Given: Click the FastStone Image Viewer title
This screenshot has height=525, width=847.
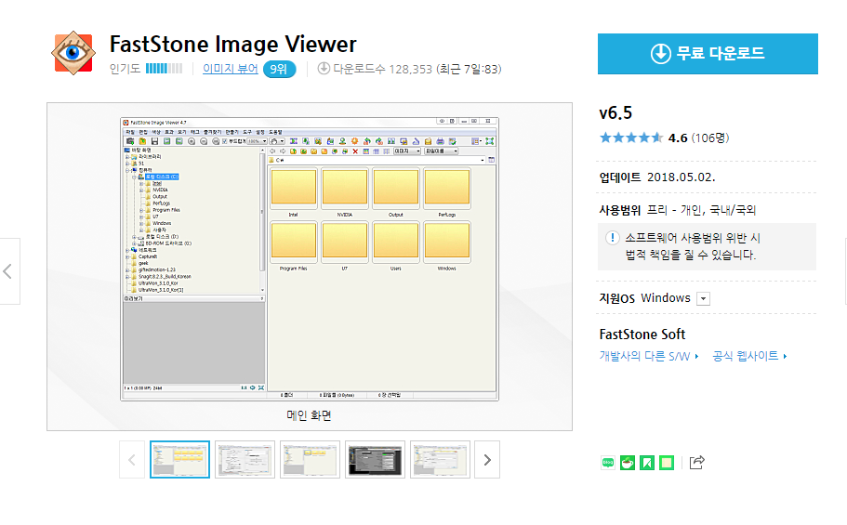Looking at the screenshot, I should click(233, 45).
